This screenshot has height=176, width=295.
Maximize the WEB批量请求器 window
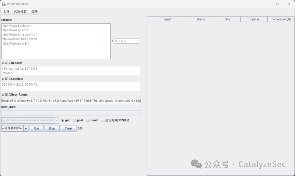click(278, 4)
